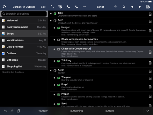The image size is (153, 115).
Task: Tap the Act 1 half-filled status circle
Action: (x=55, y=21)
